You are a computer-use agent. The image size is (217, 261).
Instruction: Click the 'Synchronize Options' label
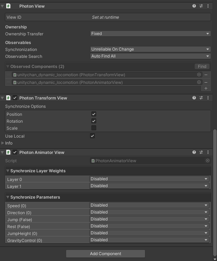tap(25, 106)
